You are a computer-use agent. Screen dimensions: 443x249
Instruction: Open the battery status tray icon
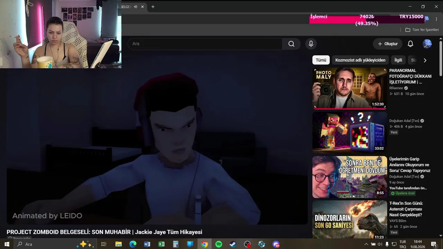pyautogui.click(x=373, y=244)
